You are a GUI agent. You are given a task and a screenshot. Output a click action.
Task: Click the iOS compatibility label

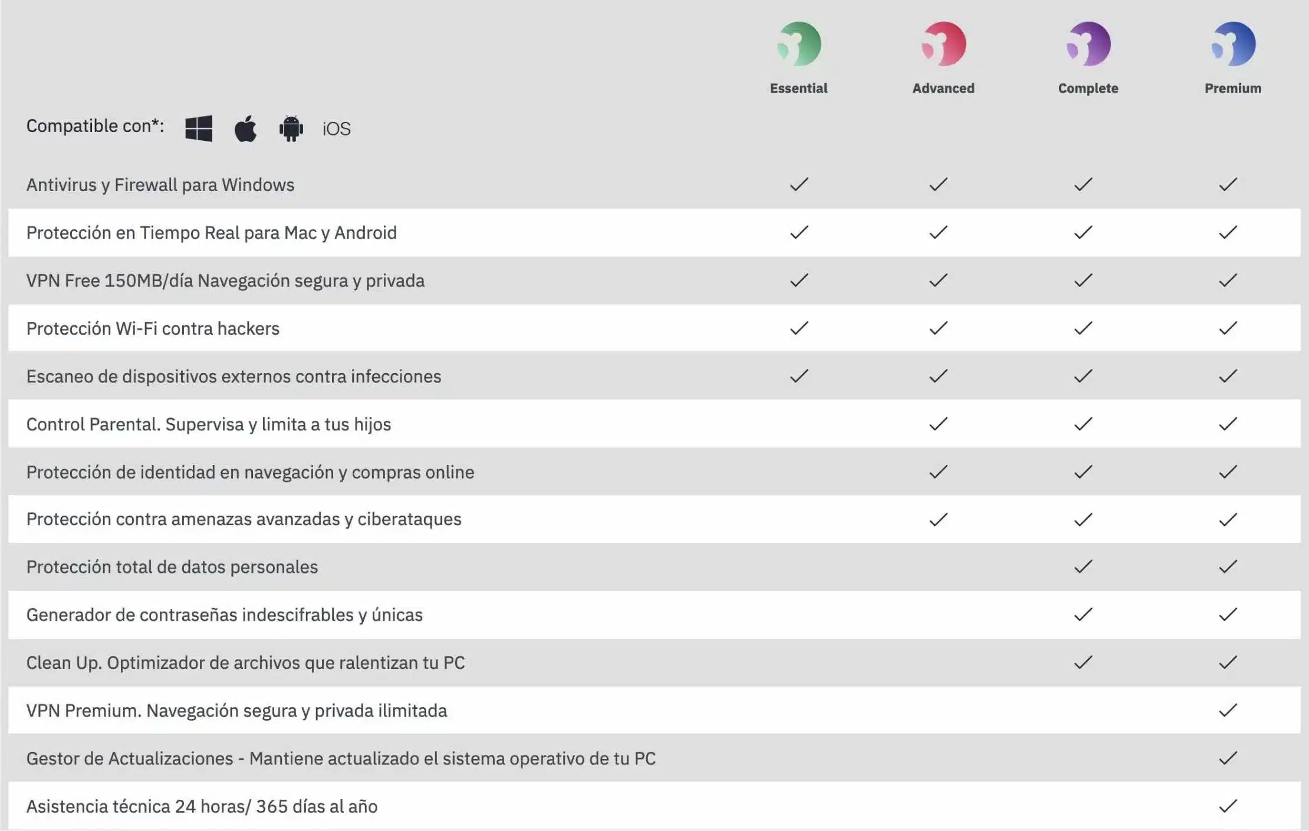337,128
